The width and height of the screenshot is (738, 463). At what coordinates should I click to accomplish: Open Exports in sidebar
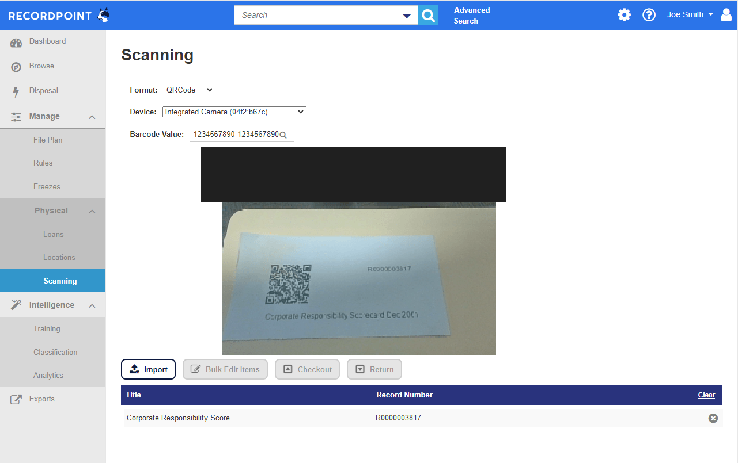pos(42,399)
